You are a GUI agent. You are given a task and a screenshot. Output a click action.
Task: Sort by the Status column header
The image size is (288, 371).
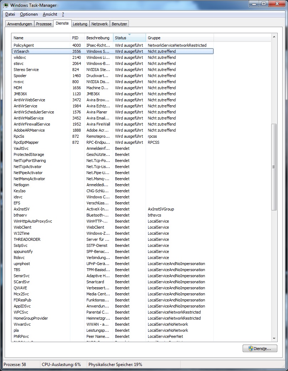pyautogui.click(x=130, y=38)
